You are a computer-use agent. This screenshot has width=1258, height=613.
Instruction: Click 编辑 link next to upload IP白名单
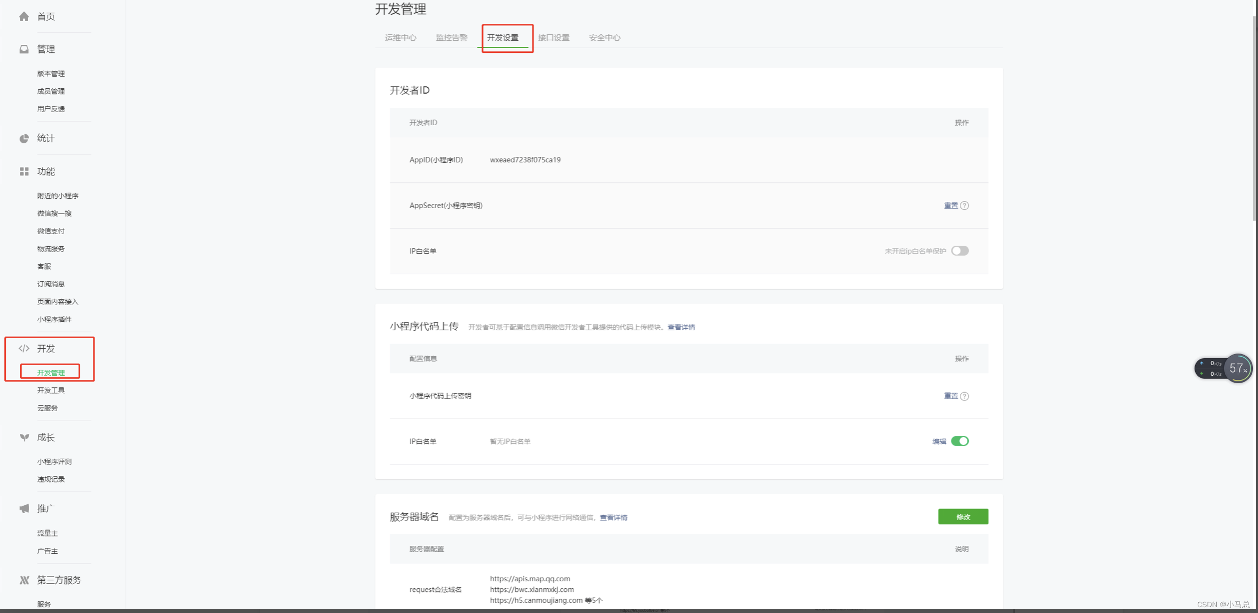pyautogui.click(x=939, y=441)
